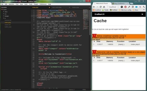Click the line with 'Welcome to Foundation' title tag
Image resolution: width=147 pixels, height=91 pixels.
55,54
